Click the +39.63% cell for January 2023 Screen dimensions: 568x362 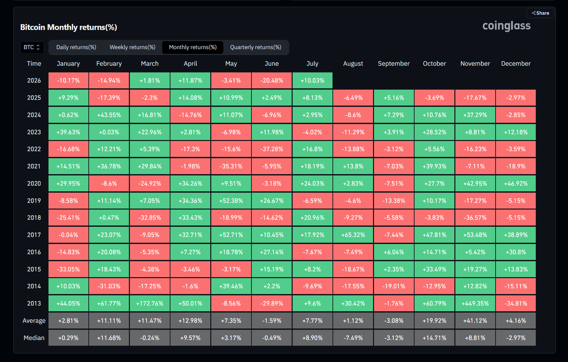[x=68, y=132]
